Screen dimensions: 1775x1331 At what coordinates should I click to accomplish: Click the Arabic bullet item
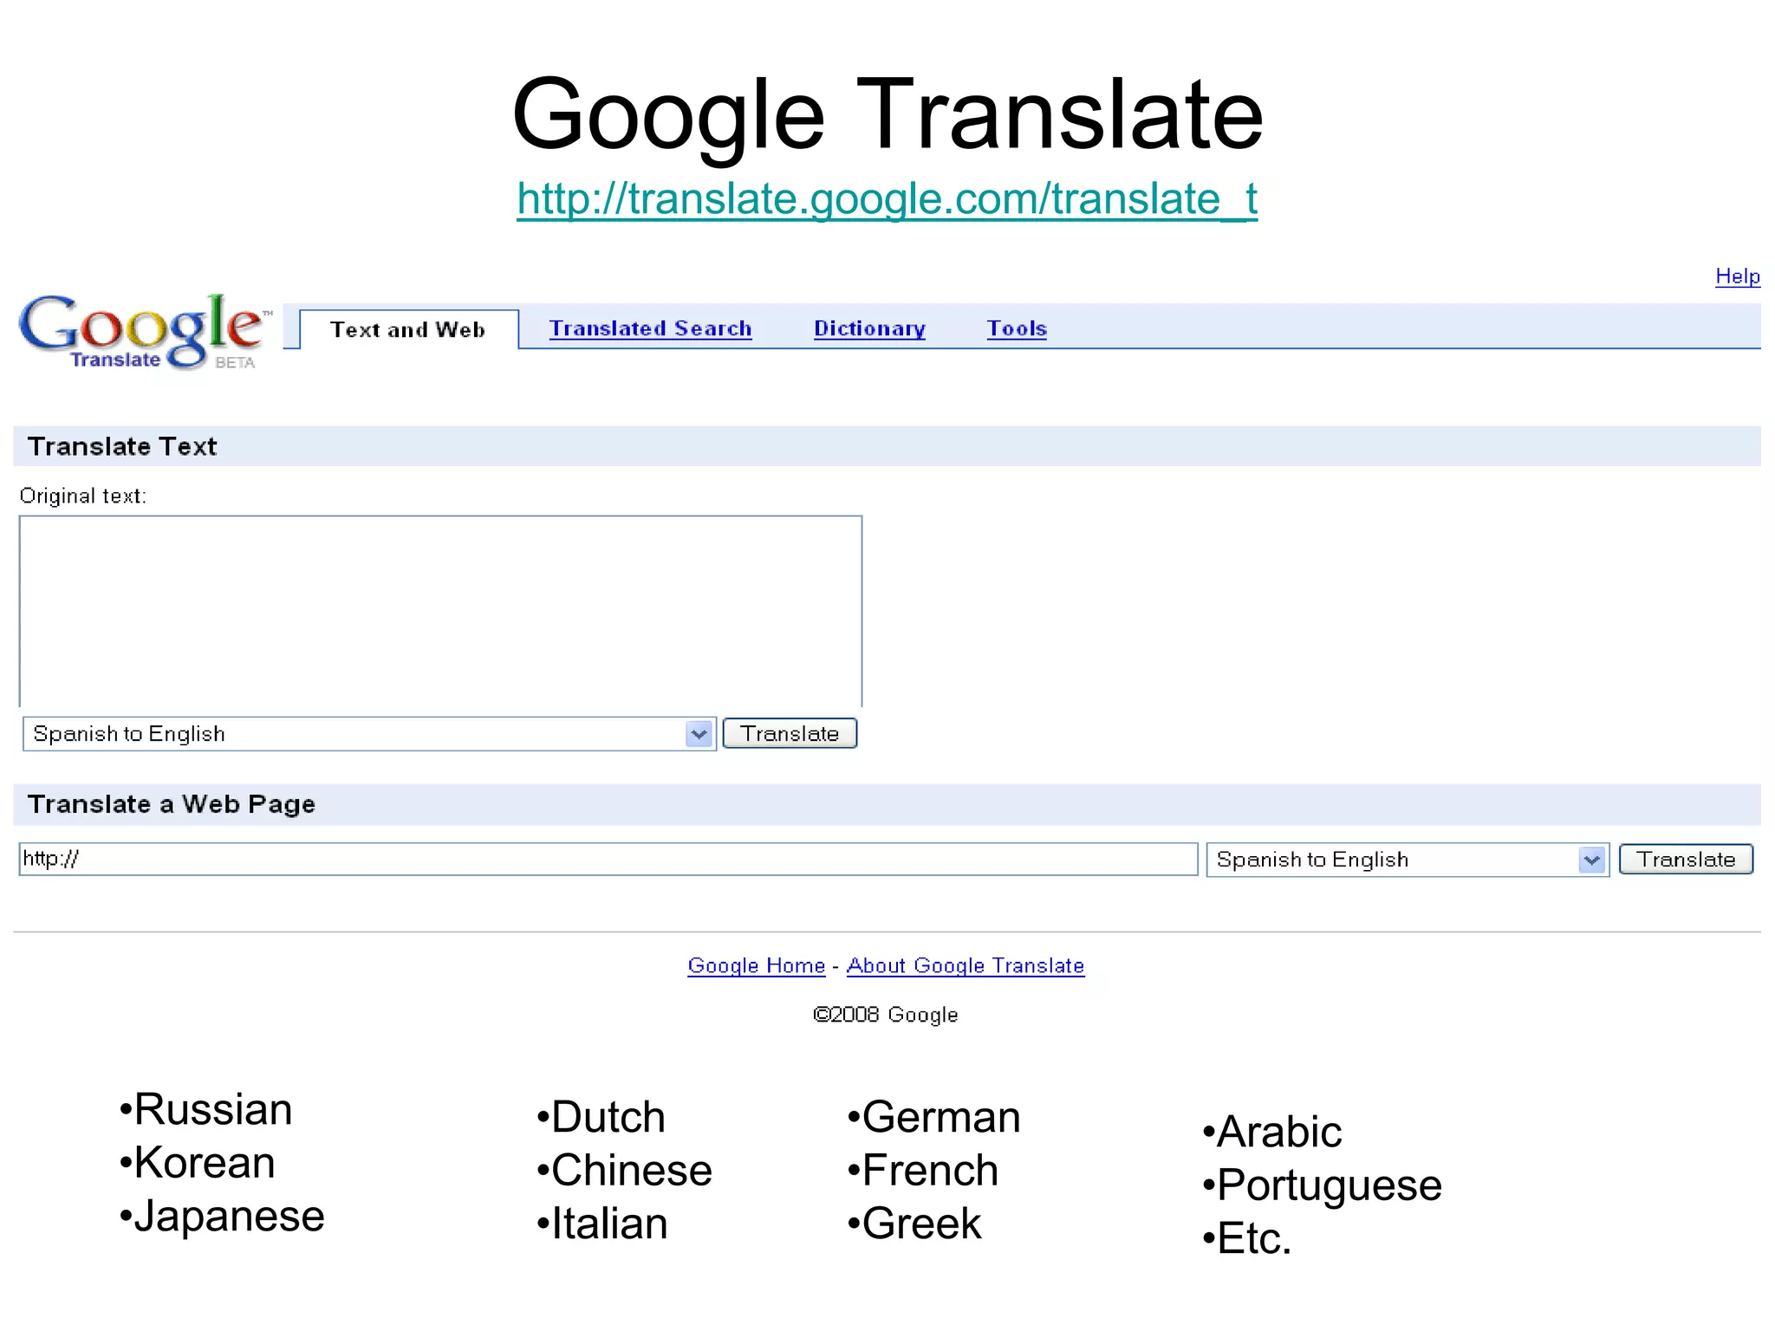[x=1272, y=1132]
